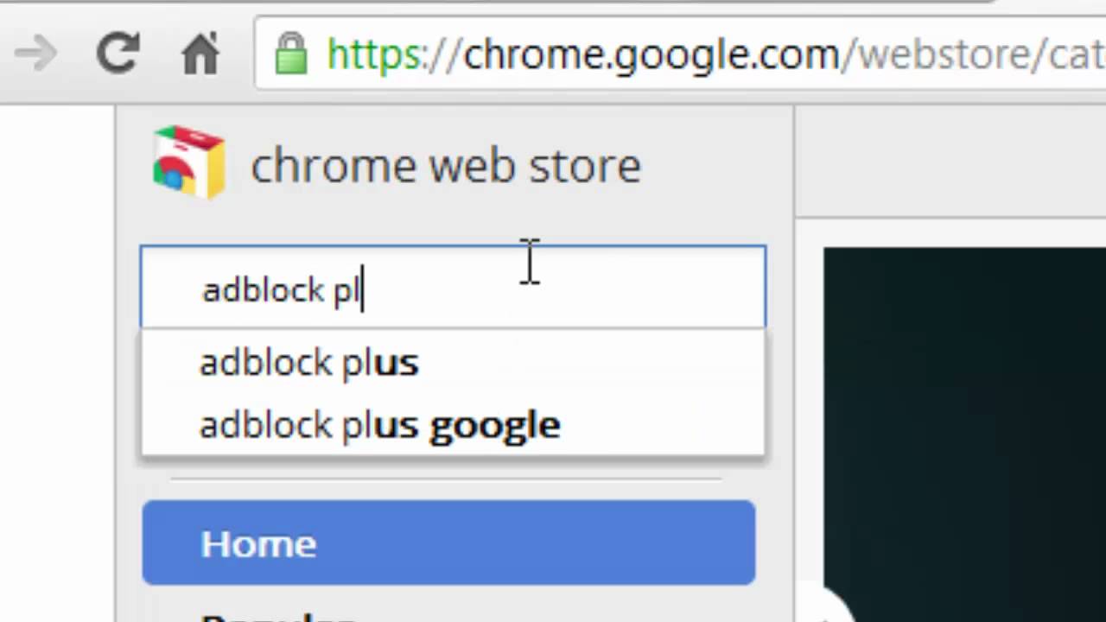This screenshot has height=622, width=1106.
Task: Click the browser Home icon in toolbar
Action: pos(200,54)
